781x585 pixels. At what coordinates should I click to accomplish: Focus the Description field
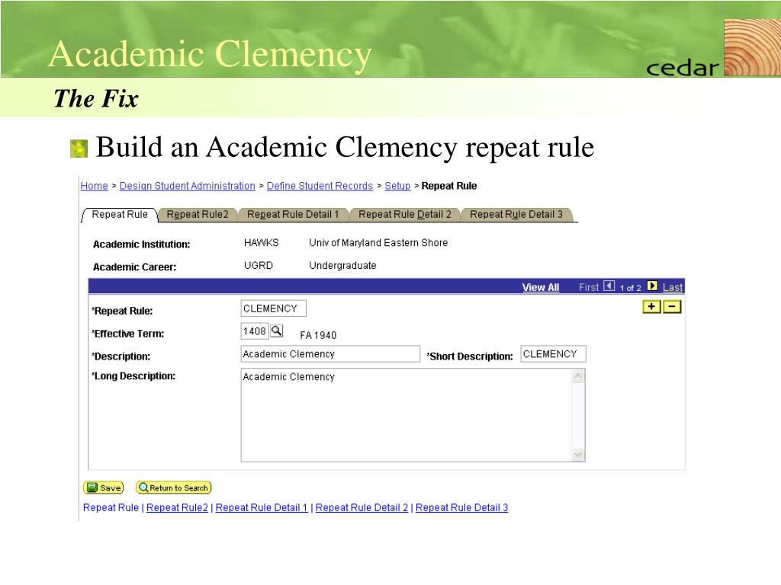point(330,354)
